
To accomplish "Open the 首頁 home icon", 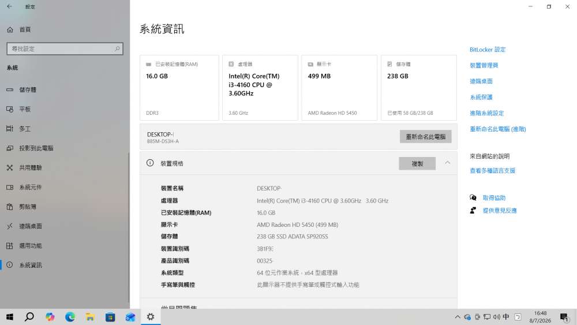I will pyautogui.click(x=10, y=29).
